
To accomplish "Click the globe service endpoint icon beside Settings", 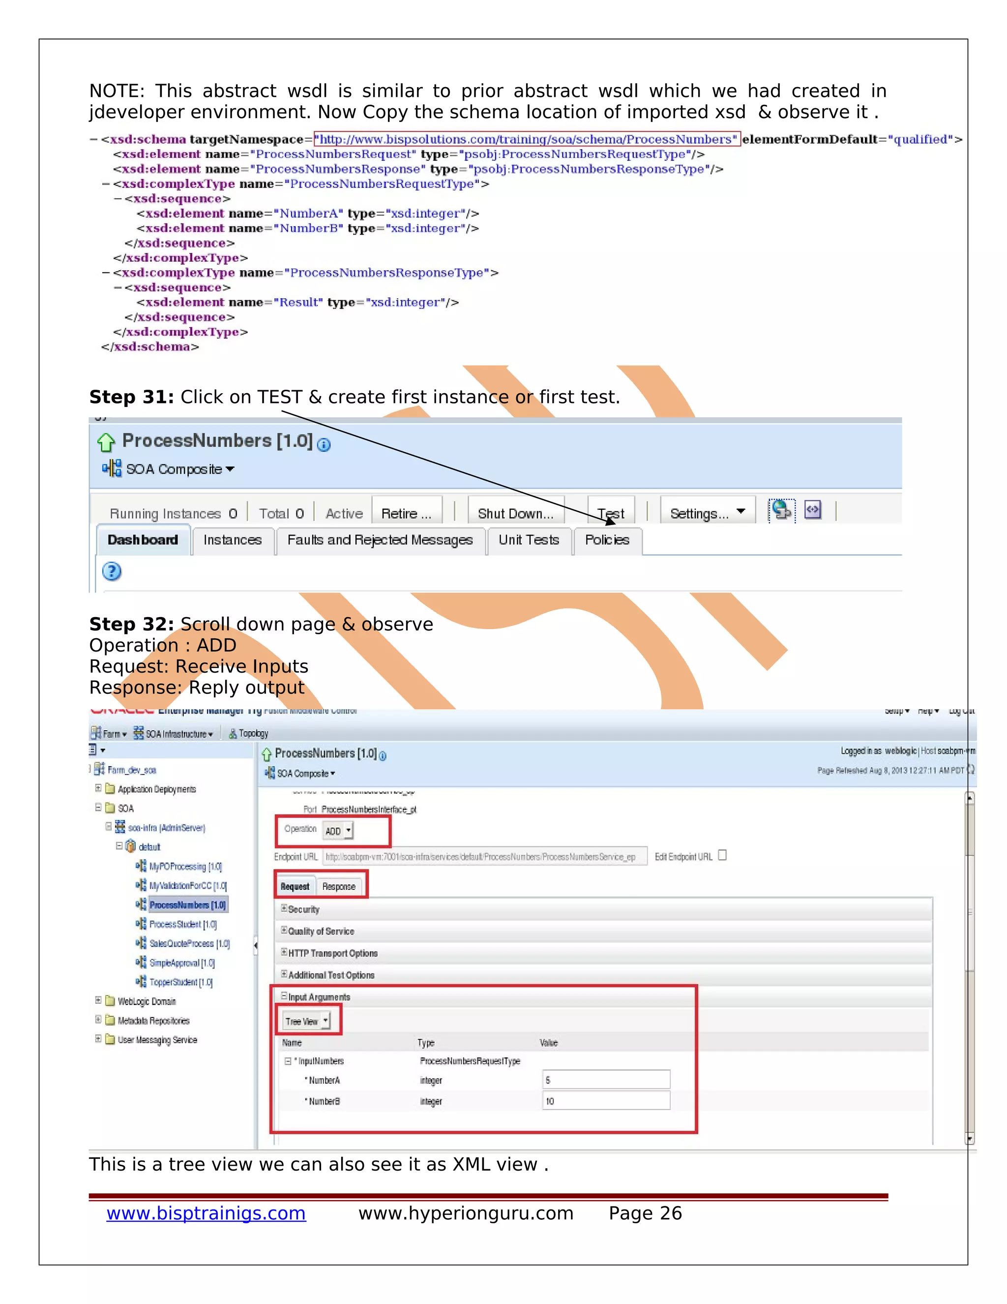I will pos(781,510).
